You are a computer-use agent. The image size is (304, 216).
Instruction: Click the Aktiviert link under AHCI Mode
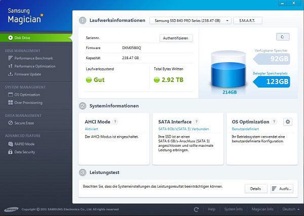click(x=91, y=129)
